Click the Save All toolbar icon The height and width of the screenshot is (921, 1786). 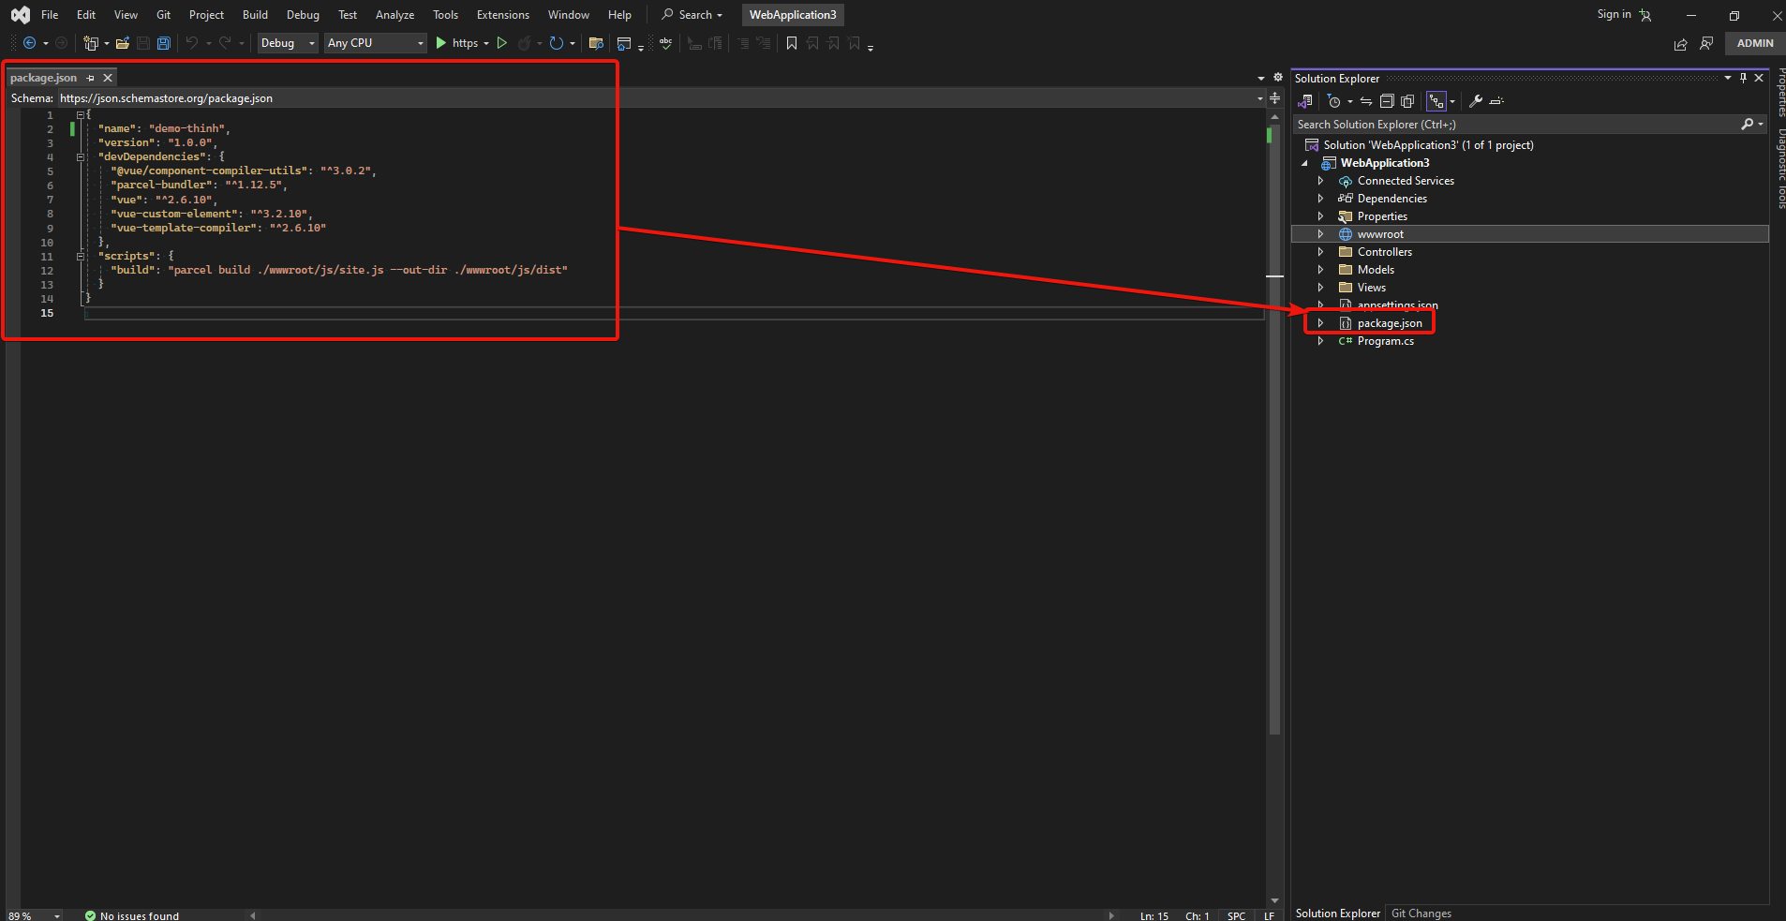pos(164,43)
